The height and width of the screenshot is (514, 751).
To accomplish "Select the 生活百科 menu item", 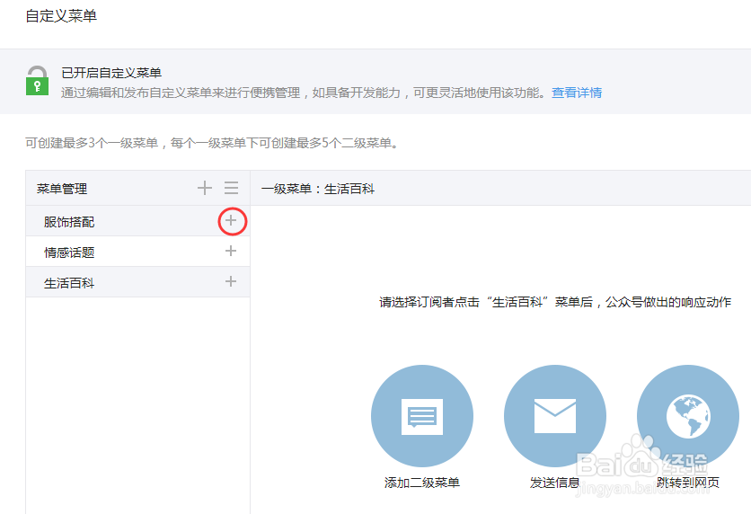I will [138, 283].
